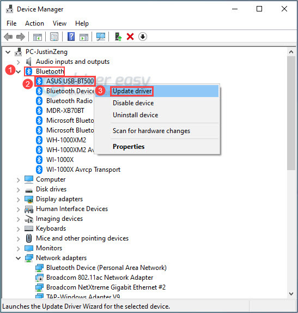Expand Human Interface Devices chevron
This screenshot has height=313, width=298.
[x=19, y=209]
